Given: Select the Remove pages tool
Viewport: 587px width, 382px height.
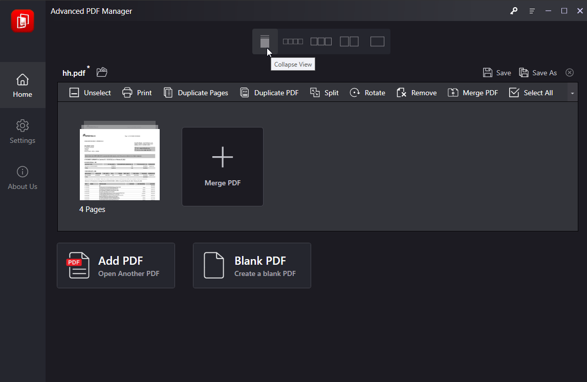Looking at the screenshot, I should pyautogui.click(x=417, y=92).
